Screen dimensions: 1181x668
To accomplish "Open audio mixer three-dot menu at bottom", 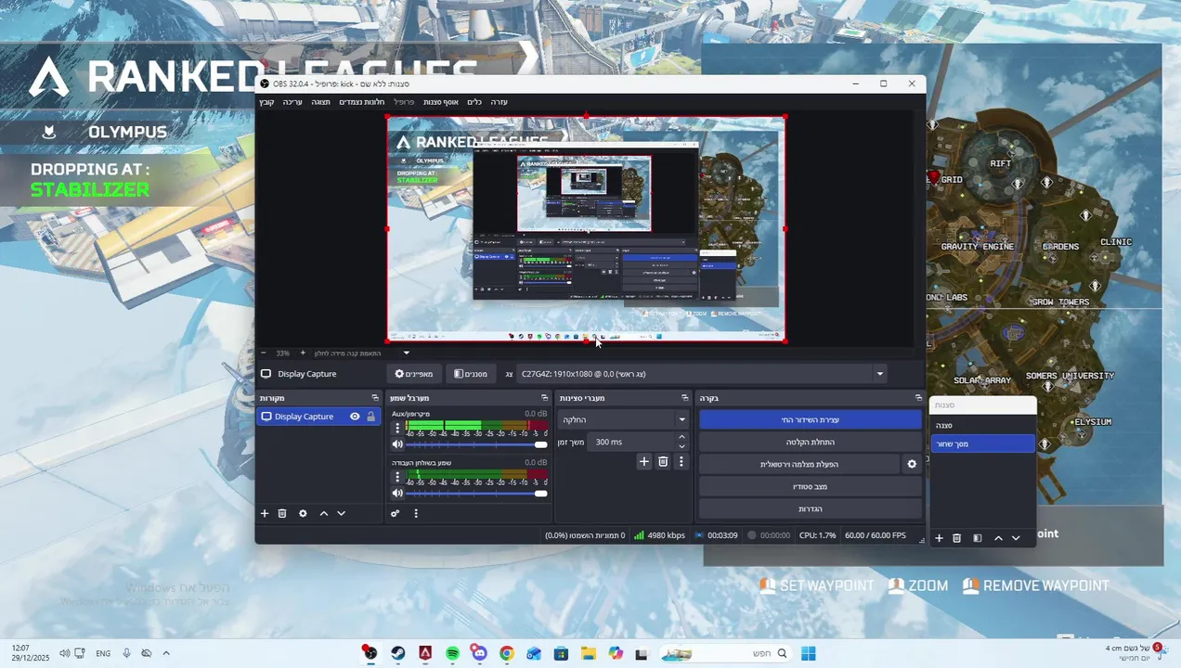I will coord(416,513).
